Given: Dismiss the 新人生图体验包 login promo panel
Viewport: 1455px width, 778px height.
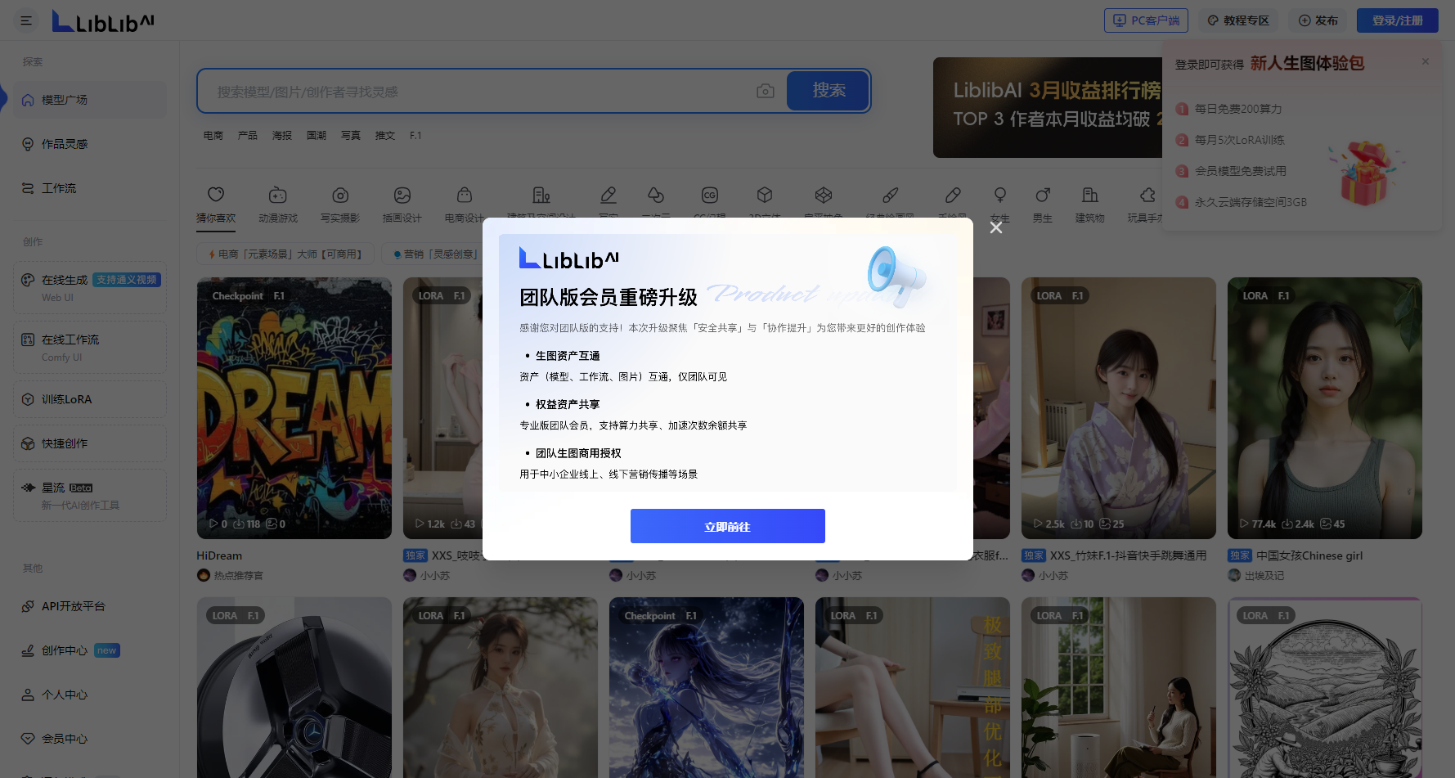Looking at the screenshot, I should click(x=1425, y=61).
